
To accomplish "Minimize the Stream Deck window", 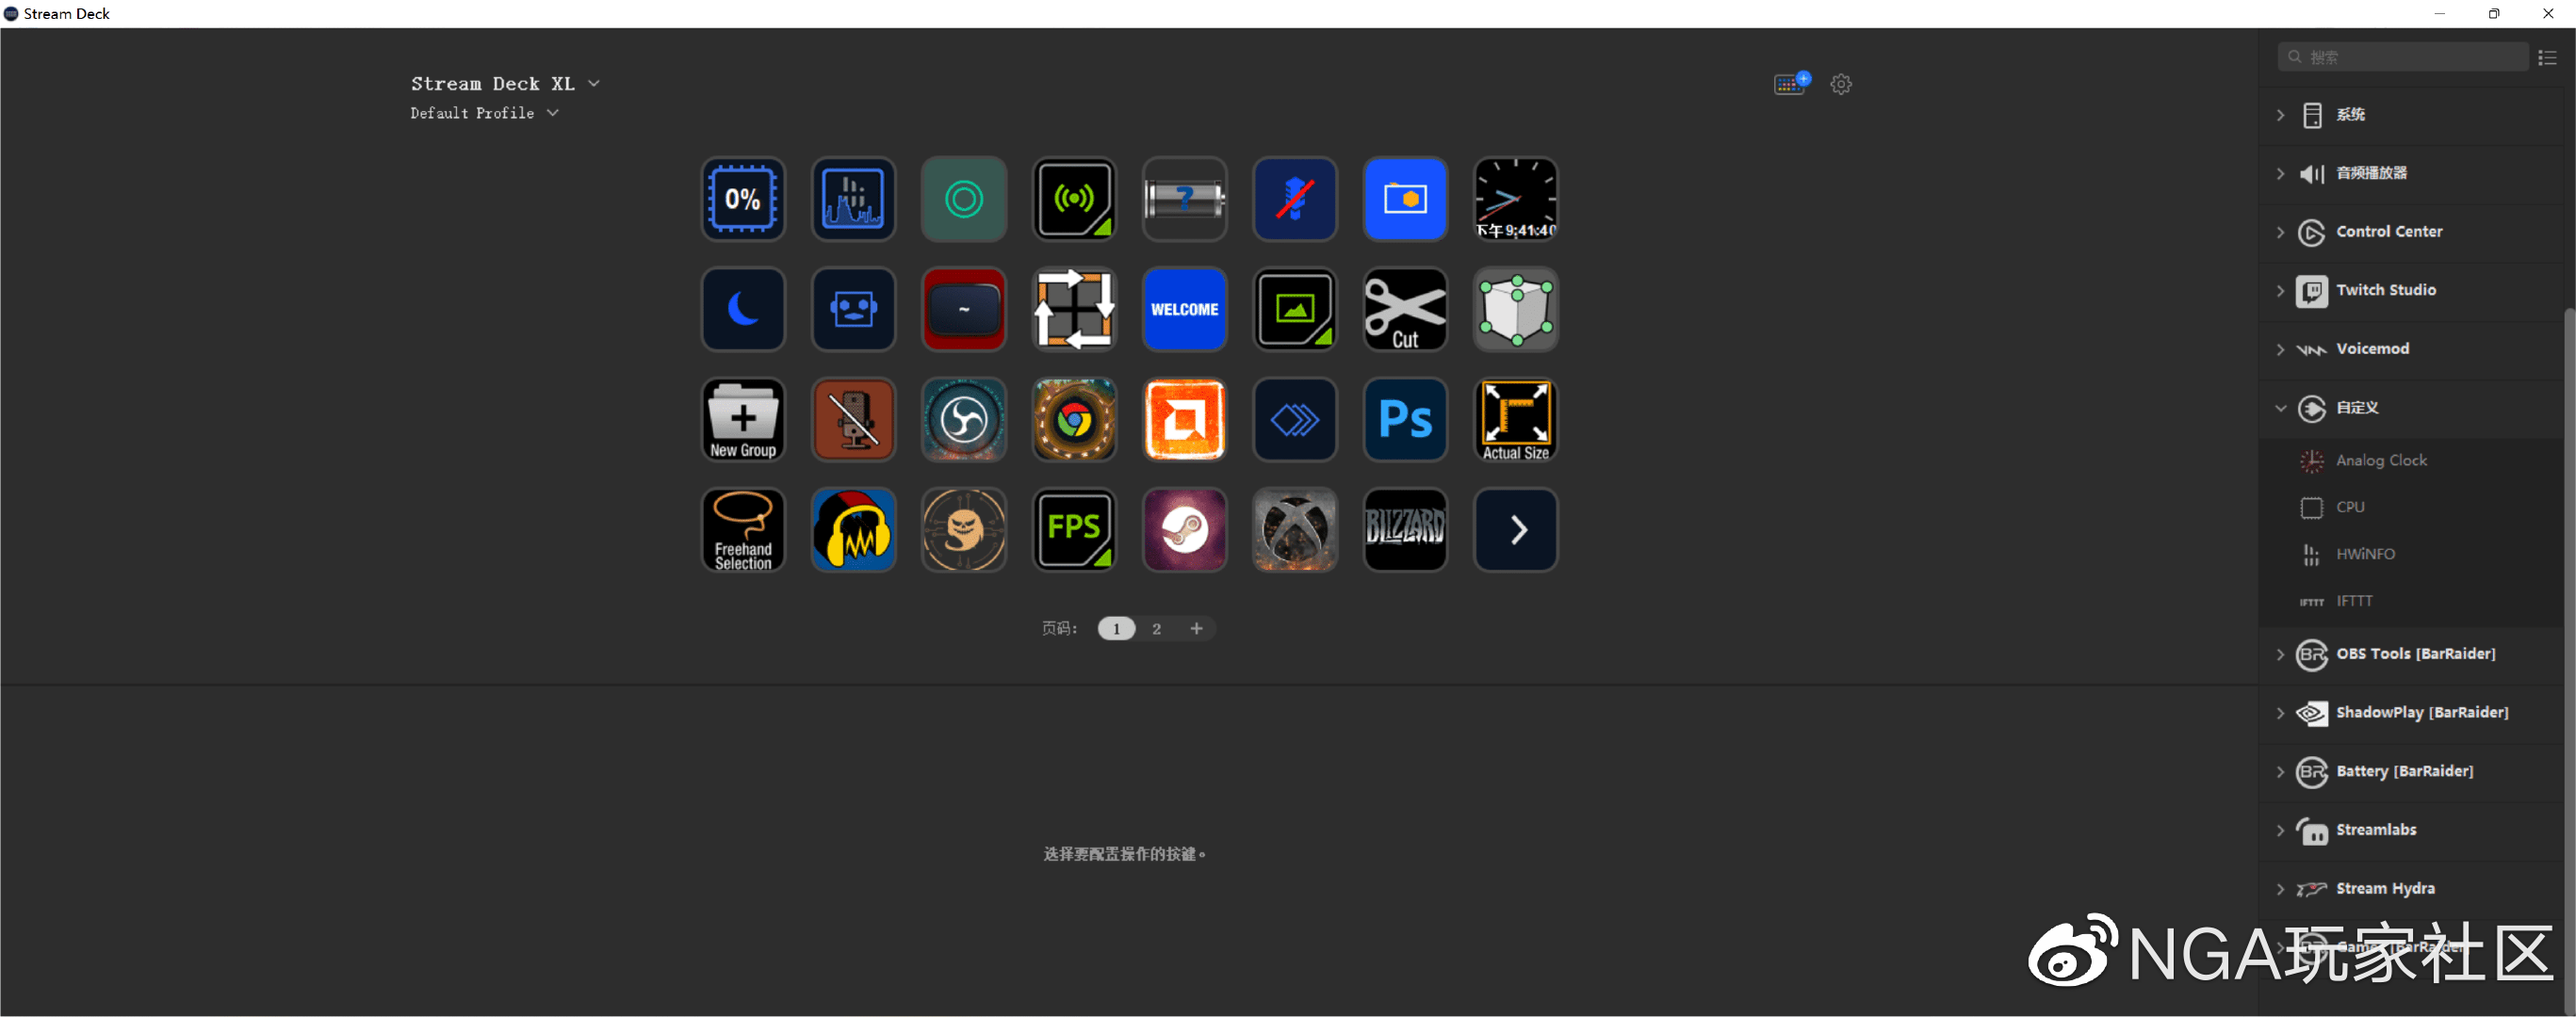I will point(2439,14).
